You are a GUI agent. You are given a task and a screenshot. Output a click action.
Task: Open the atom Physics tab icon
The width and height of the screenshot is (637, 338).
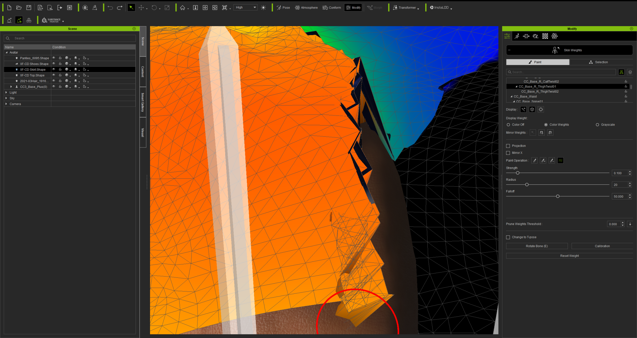click(555, 36)
